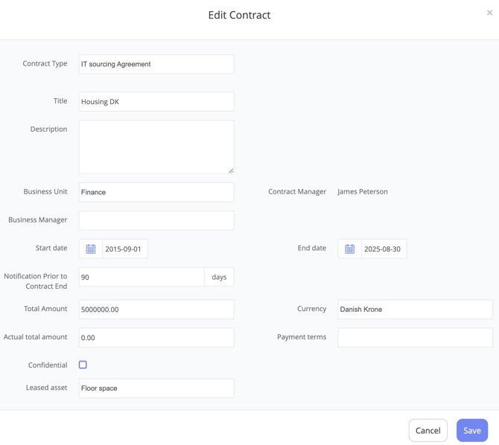This screenshot has height=445, width=499.
Task: Open the Currency field showing Danish Krone
Action: point(415,309)
